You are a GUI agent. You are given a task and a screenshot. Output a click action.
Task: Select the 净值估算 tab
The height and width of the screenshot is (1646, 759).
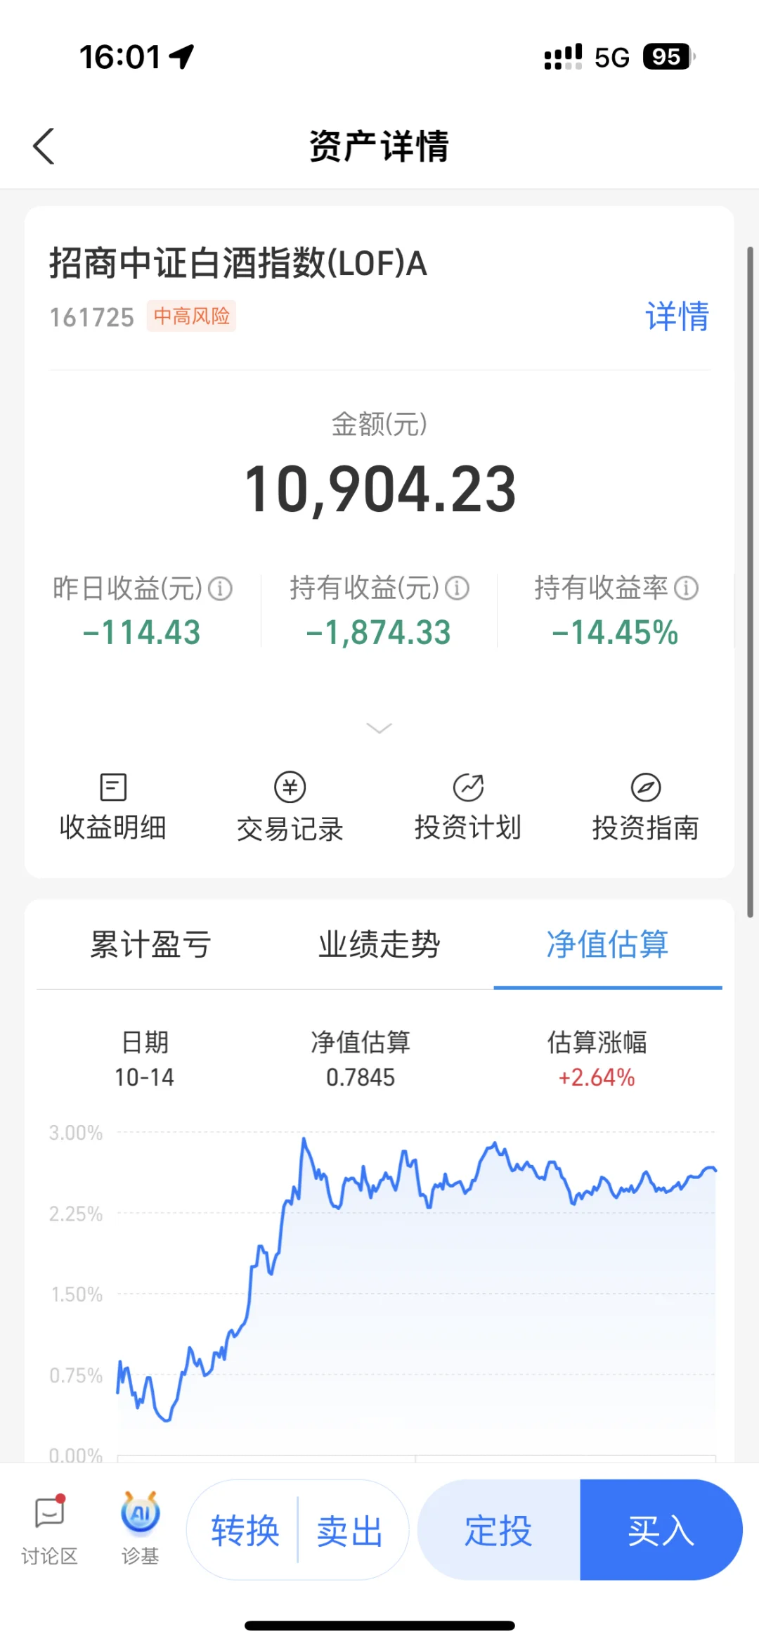coord(608,944)
